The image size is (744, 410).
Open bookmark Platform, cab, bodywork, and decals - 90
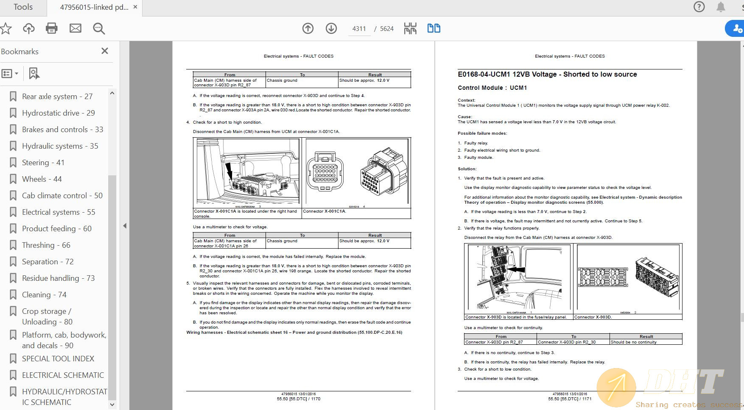(x=64, y=340)
